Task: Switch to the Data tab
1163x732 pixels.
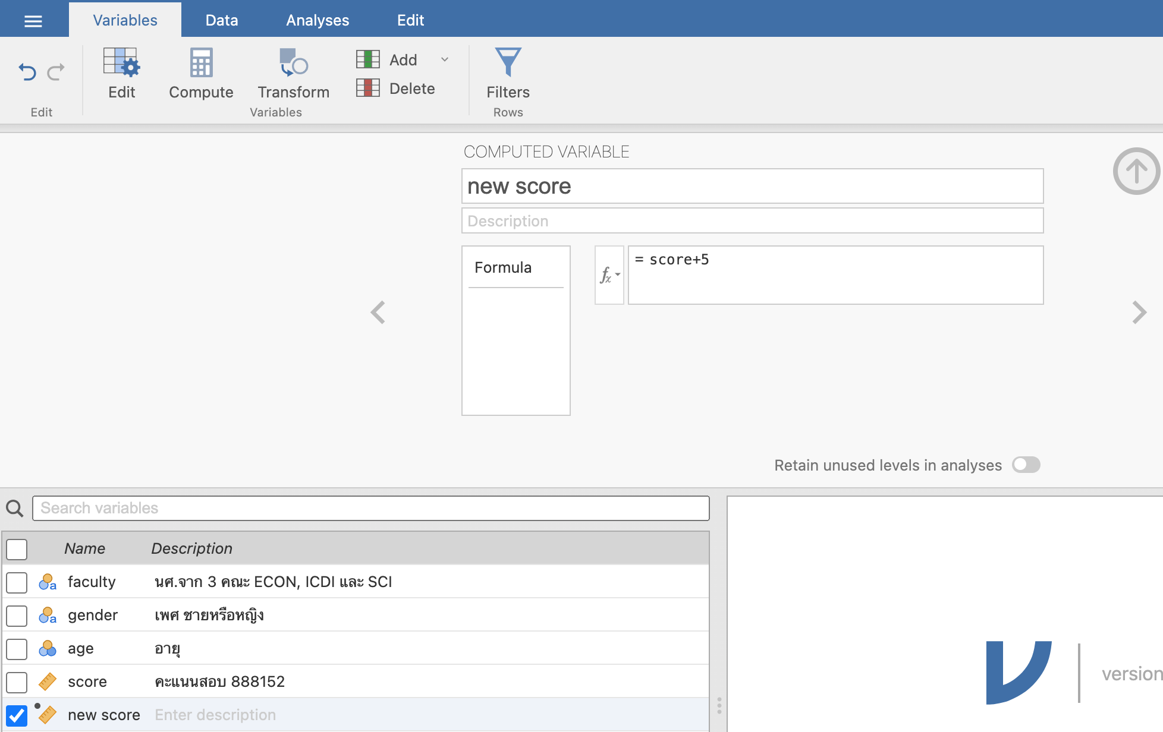Action: pyautogui.click(x=222, y=20)
